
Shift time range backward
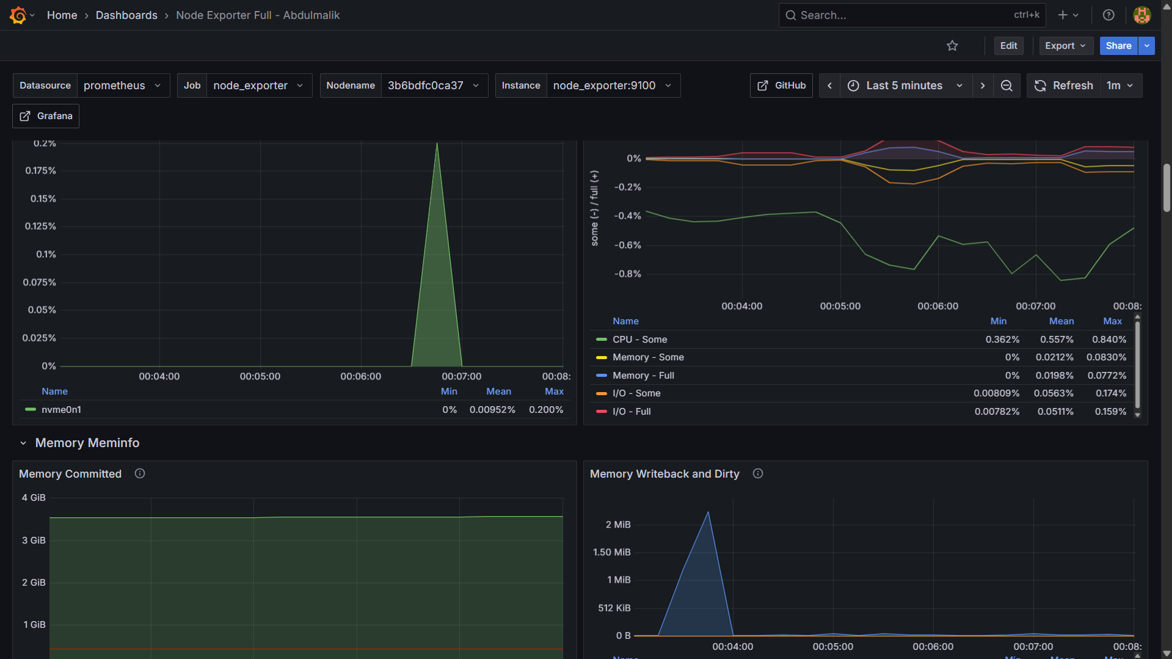tap(829, 86)
